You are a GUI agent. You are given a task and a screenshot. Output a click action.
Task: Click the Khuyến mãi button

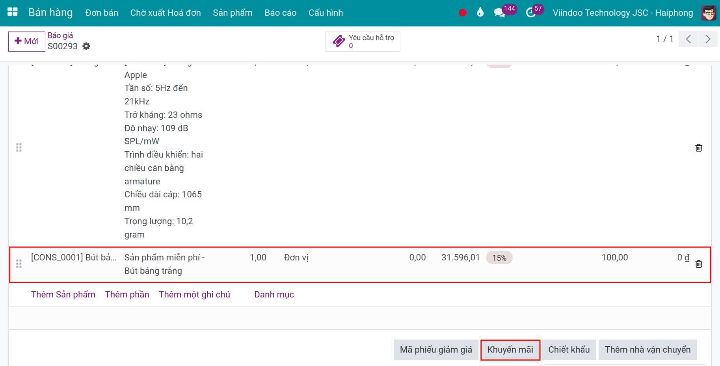tap(510, 349)
